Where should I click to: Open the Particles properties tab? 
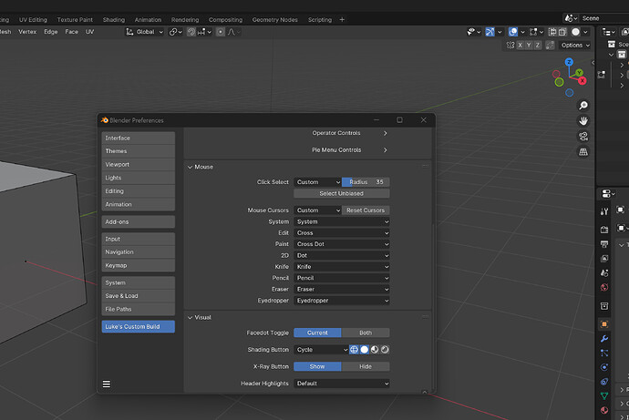604,353
